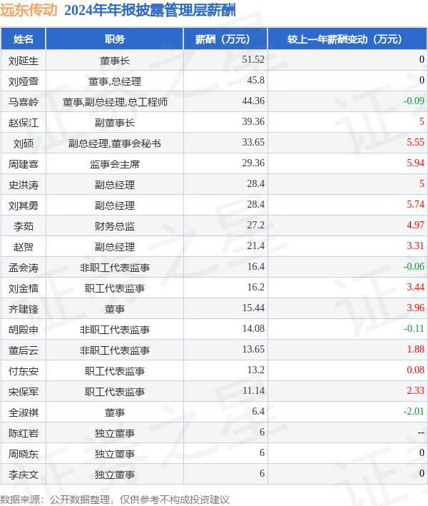Click the 数据来源 footer disclaimer text
Image resolution: width=428 pixels, height=506 pixels.
tap(115, 500)
